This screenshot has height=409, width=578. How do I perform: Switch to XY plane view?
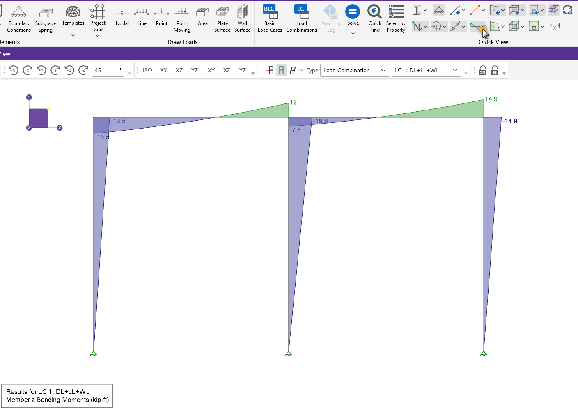(163, 70)
